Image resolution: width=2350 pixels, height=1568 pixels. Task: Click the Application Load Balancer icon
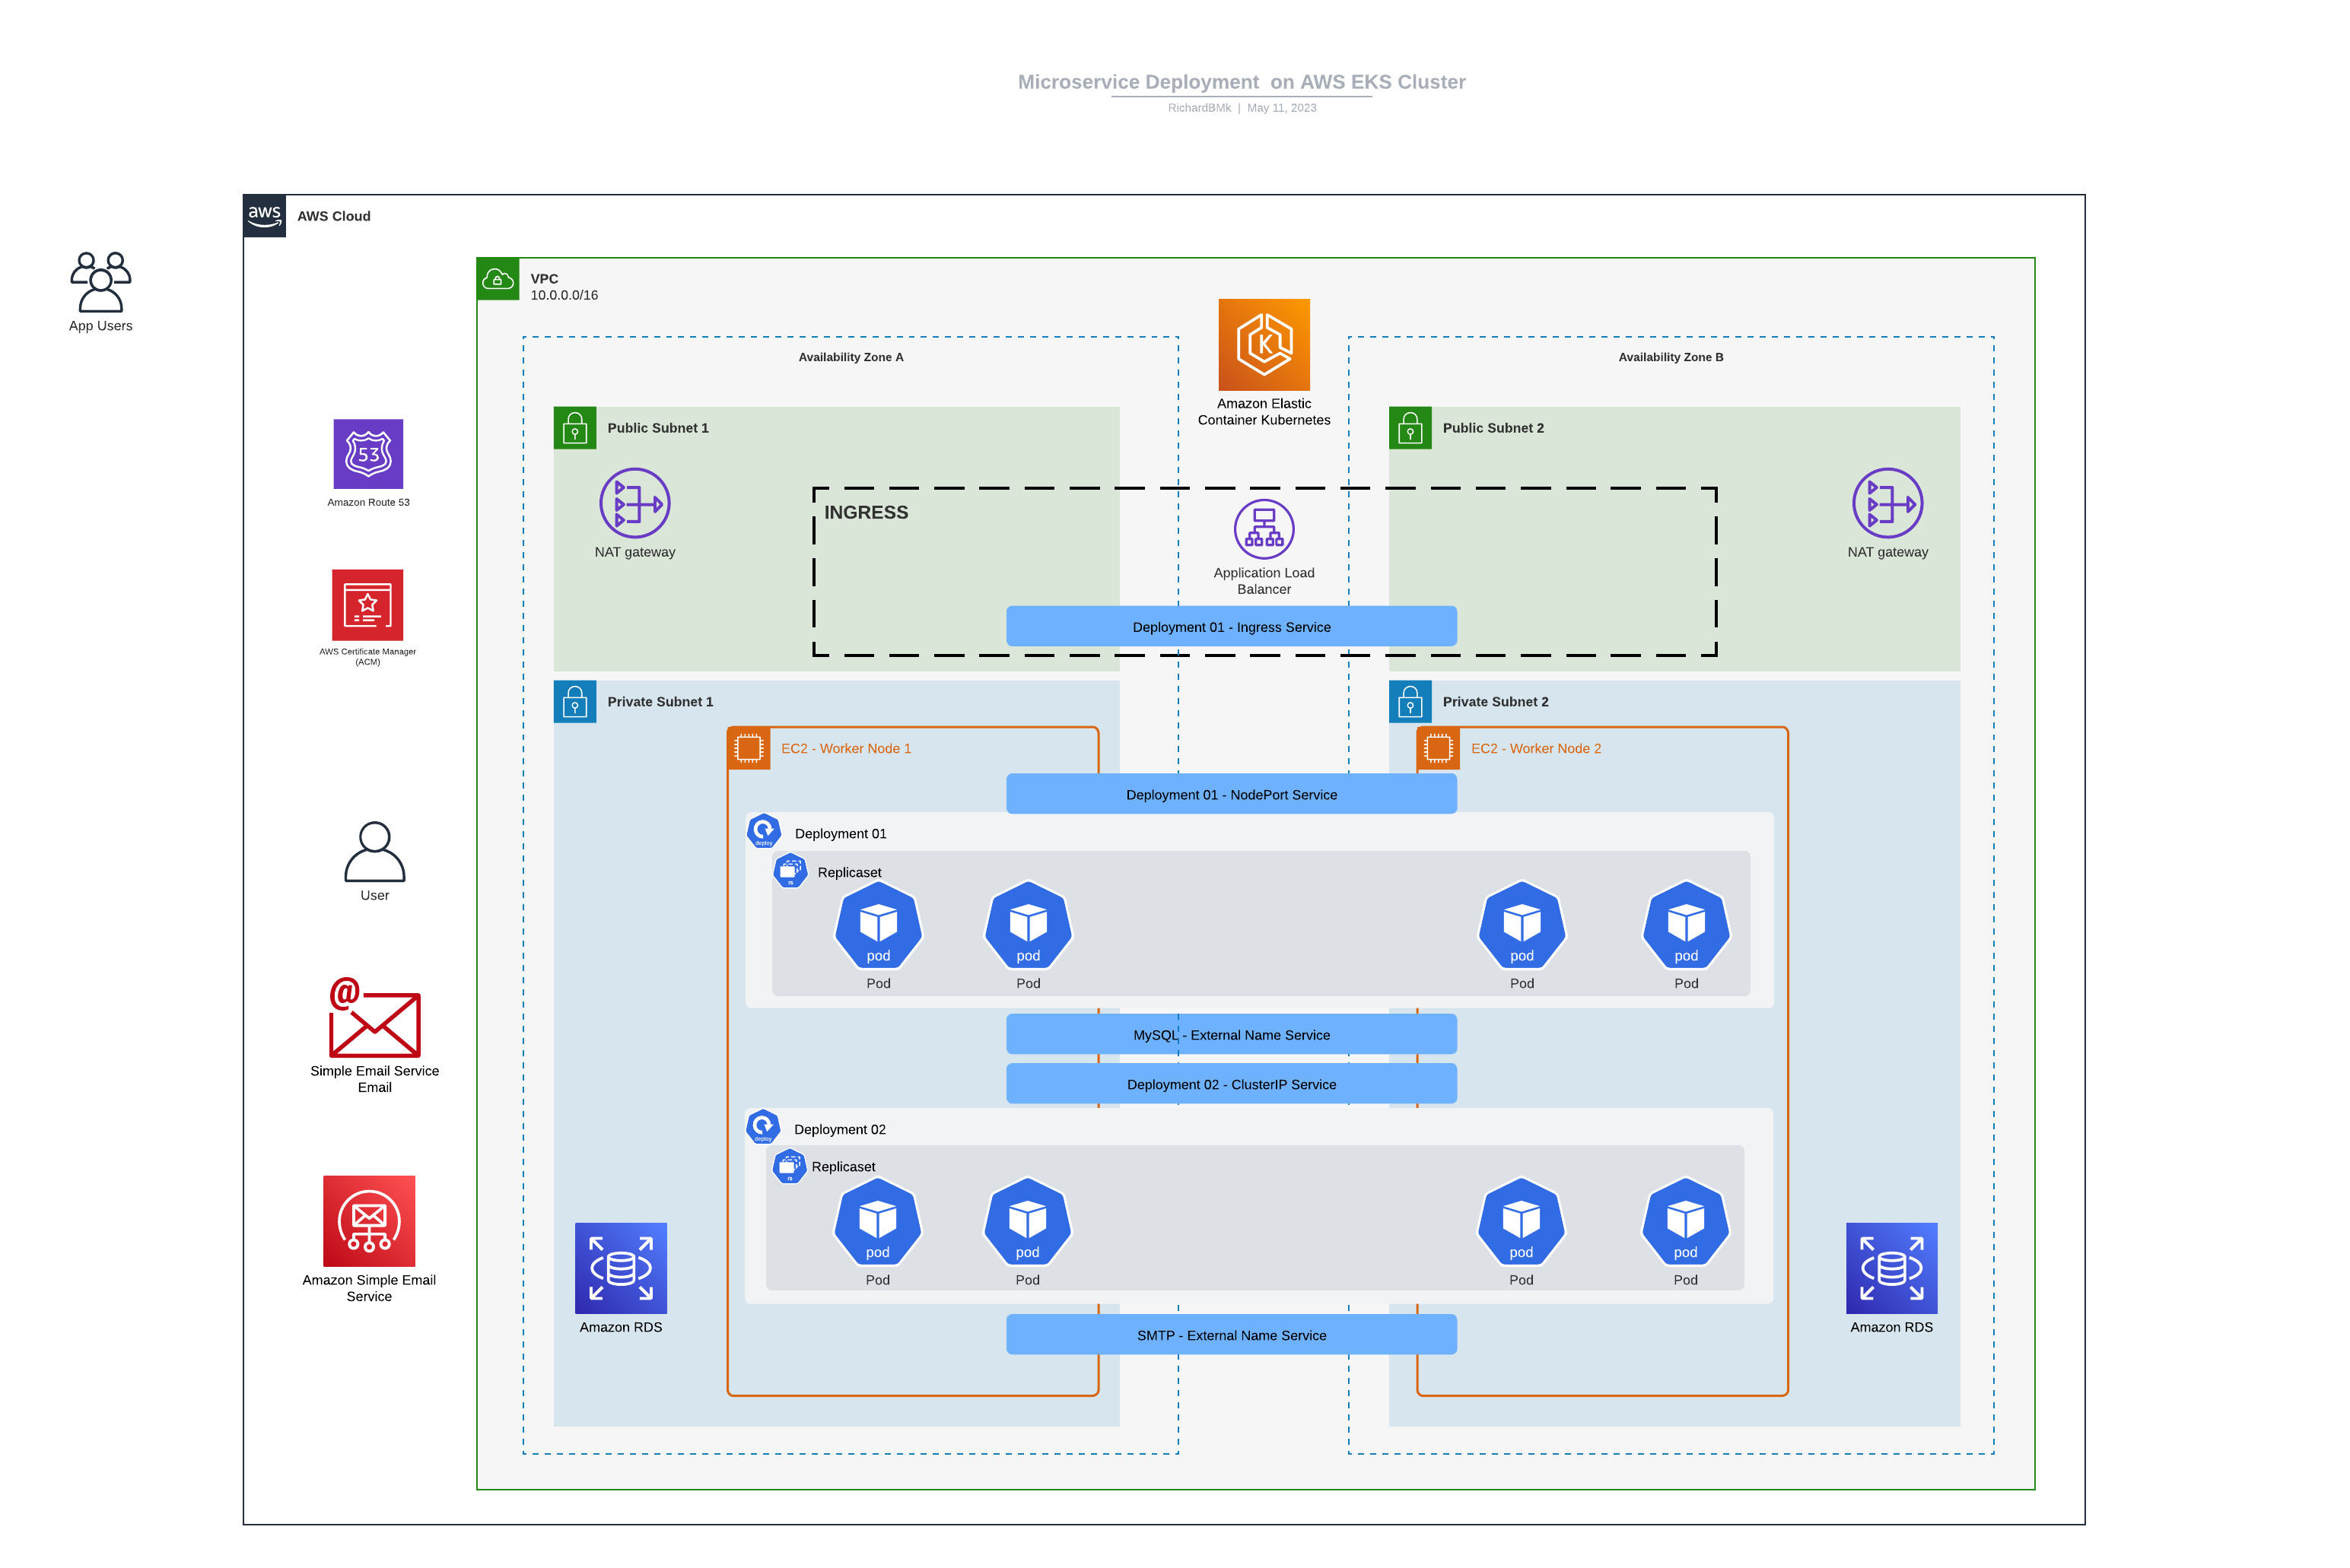pyautogui.click(x=1264, y=529)
